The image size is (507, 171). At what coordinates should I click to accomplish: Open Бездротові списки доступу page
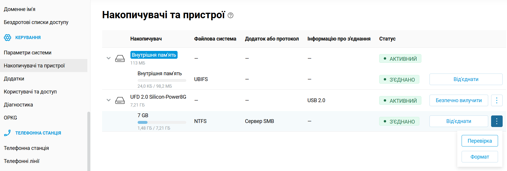(x=36, y=22)
